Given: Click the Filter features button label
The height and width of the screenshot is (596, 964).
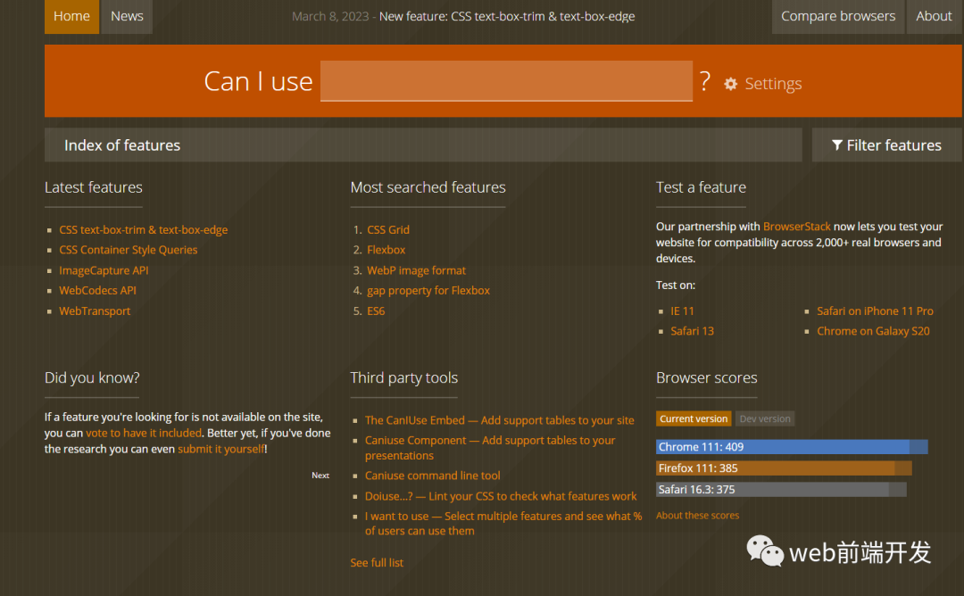Looking at the screenshot, I should [x=893, y=145].
